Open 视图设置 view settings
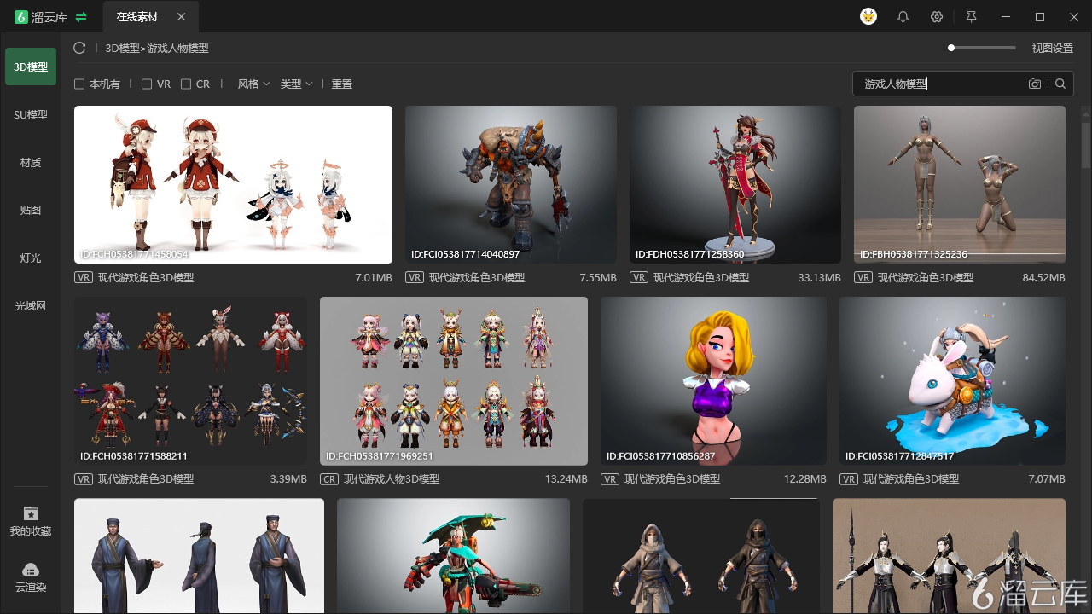 pyautogui.click(x=1052, y=49)
